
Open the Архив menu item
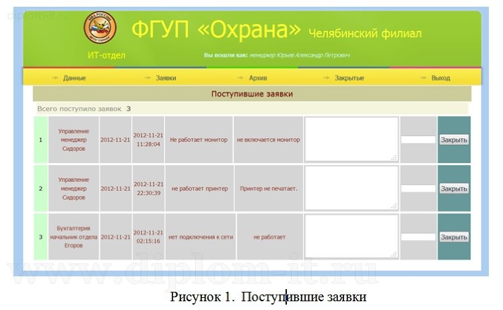[258, 78]
